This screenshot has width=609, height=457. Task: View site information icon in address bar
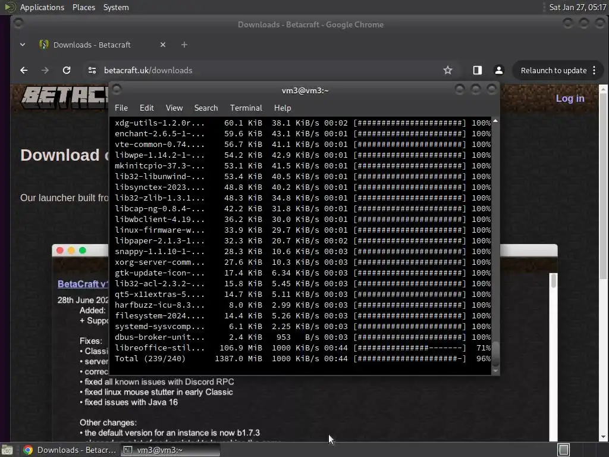tap(92, 70)
